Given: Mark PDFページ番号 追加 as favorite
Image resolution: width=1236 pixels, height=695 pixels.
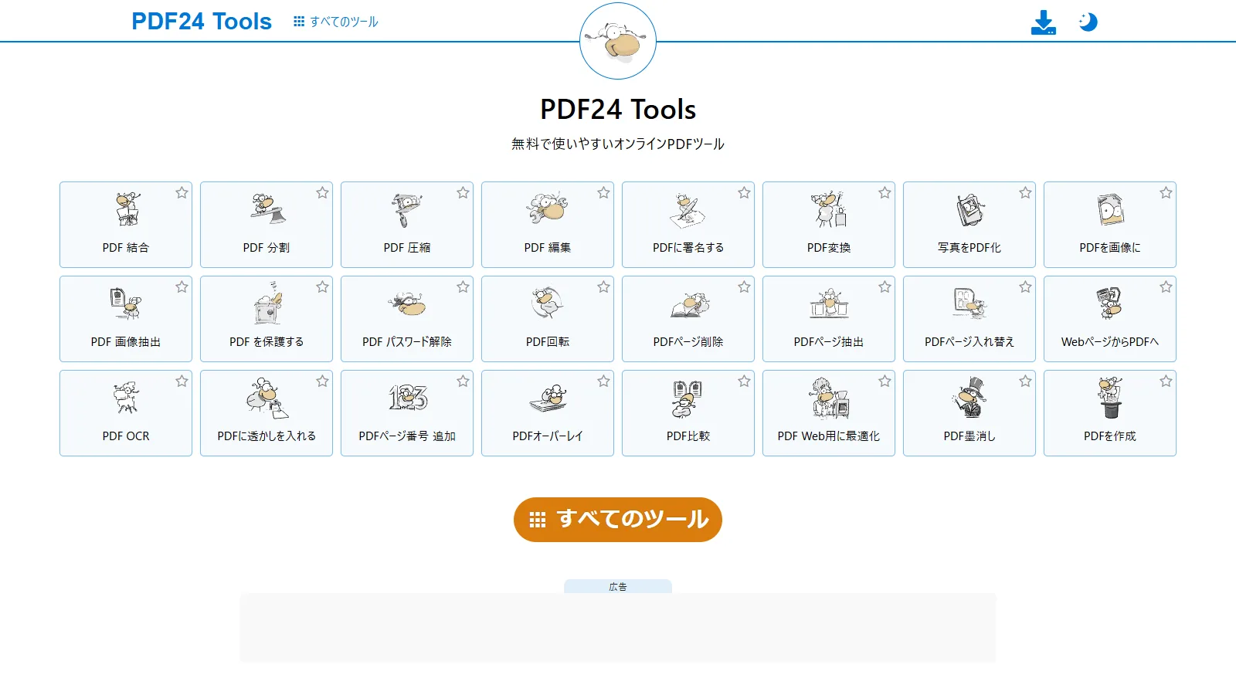Looking at the screenshot, I should pyautogui.click(x=463, y=381).
